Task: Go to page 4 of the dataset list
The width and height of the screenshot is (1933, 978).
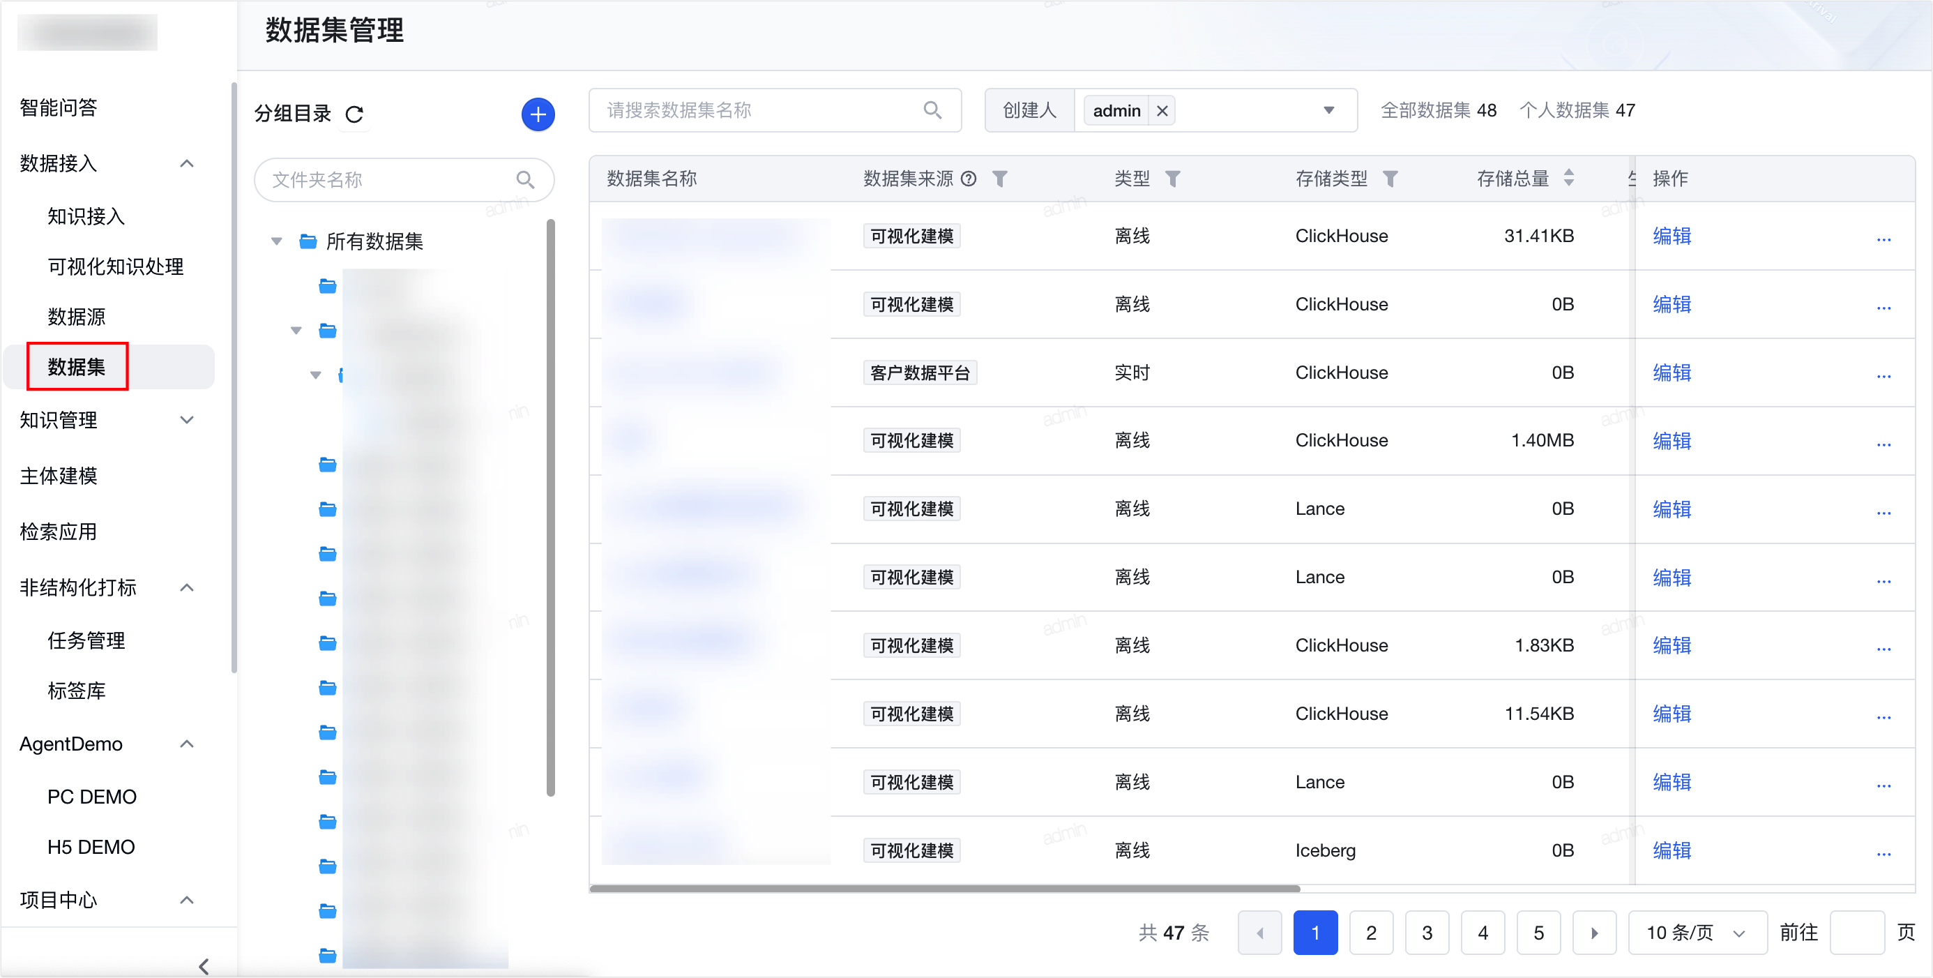Action: (1483, 933)
